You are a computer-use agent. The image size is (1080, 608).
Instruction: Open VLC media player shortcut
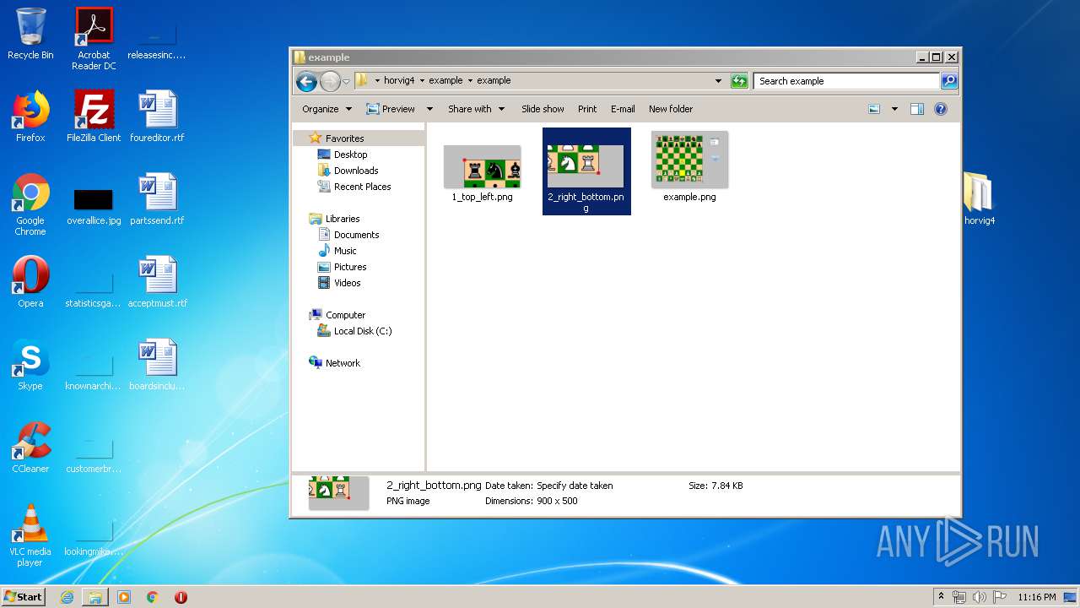(x=30, y=535)
